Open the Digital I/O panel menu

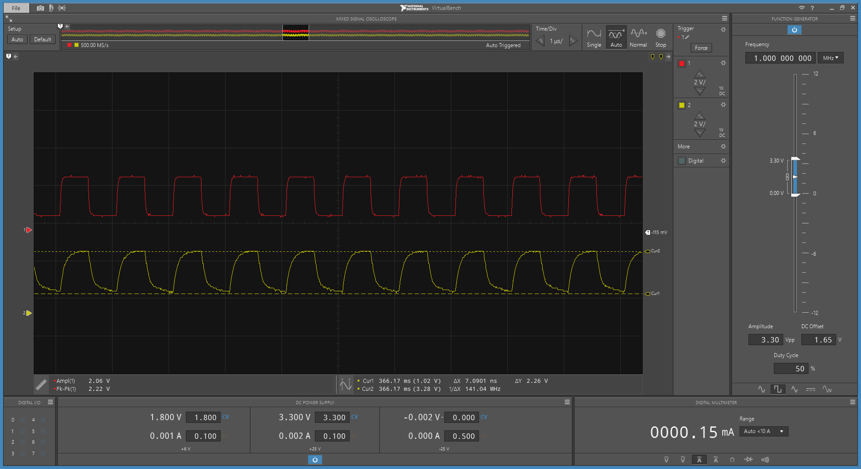51,402
